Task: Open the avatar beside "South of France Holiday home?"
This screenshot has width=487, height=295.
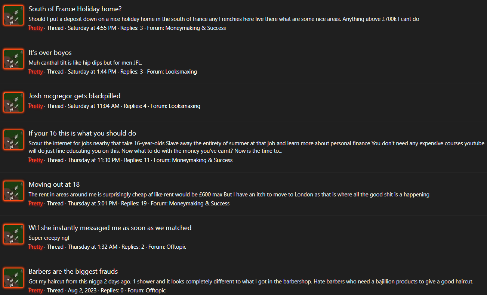Action: 13,15
